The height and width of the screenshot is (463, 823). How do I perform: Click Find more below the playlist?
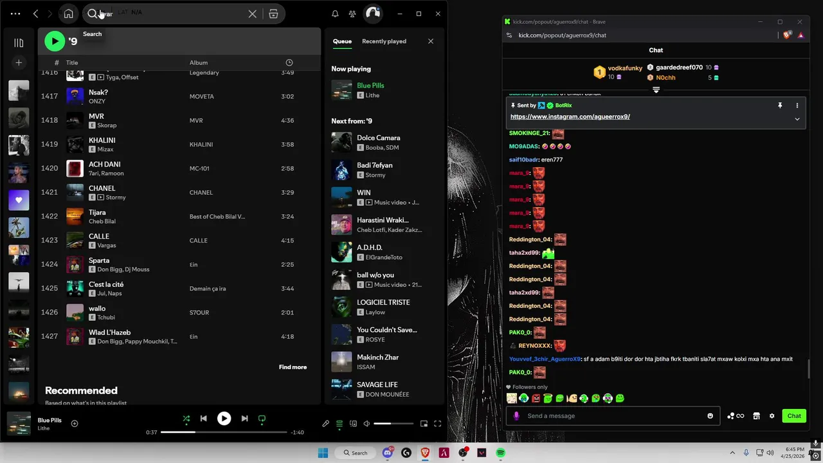[x=293, y=367]
